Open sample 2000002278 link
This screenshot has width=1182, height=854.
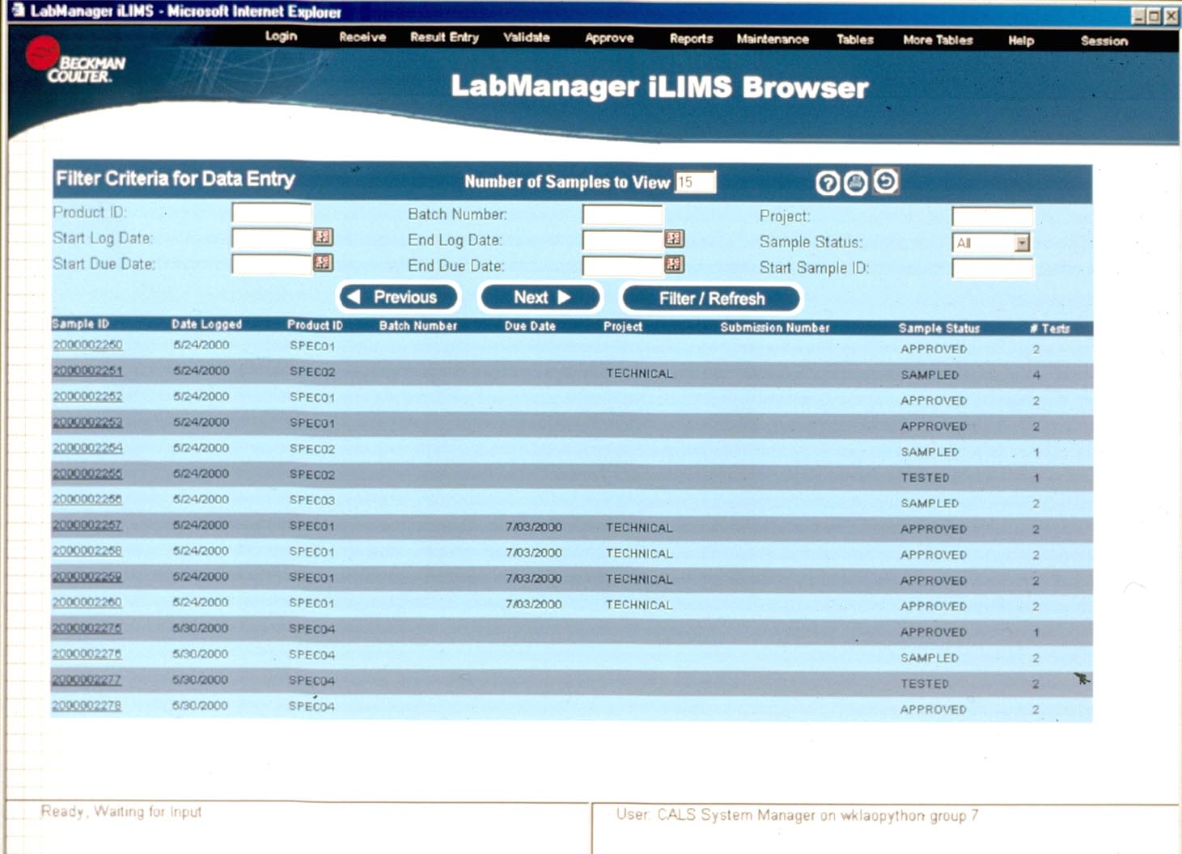pos(87,705)
